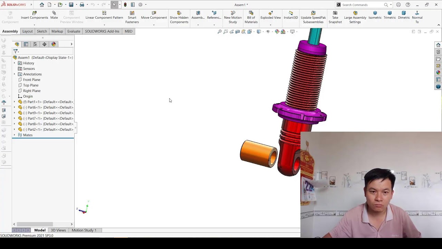
Task: Click the Exploded View tool
Action: [x=271, y=16]
